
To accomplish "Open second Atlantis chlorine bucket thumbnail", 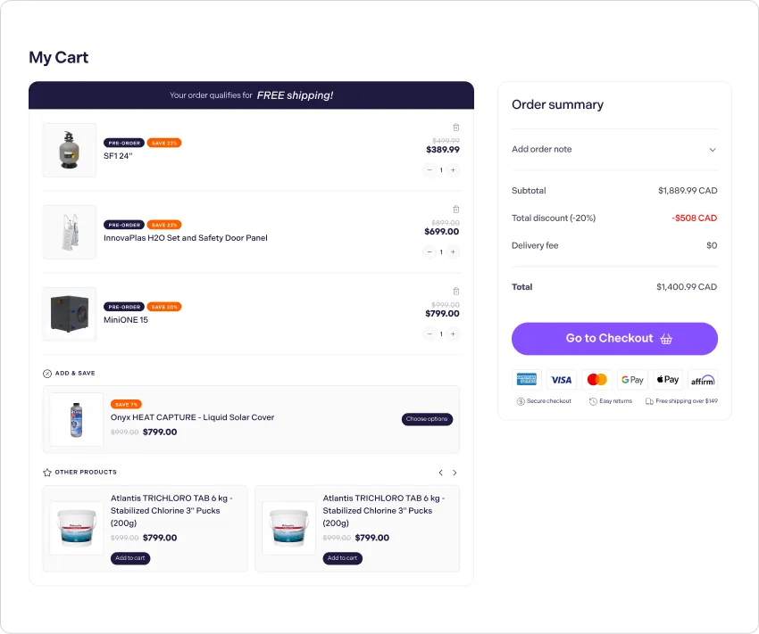I will click(x=288, y=528).
